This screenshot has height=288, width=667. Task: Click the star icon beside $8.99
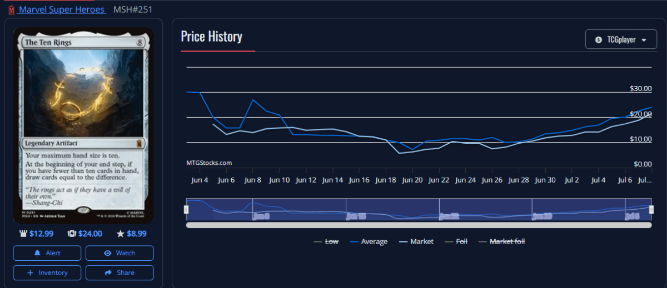click(x=121, y=234)
